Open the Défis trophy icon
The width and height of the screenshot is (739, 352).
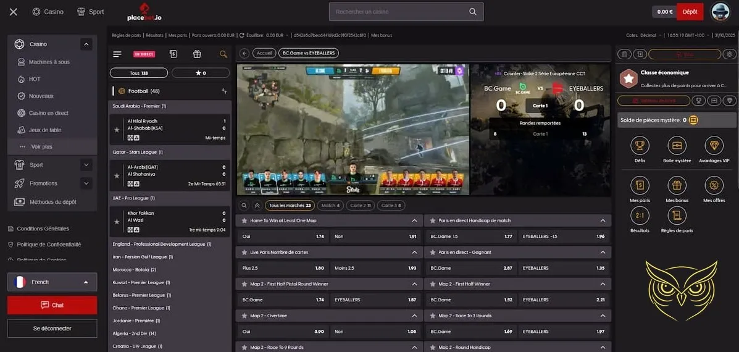(640, 146)
